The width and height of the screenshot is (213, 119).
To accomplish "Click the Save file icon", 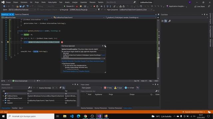I will [x=21, y=6].
